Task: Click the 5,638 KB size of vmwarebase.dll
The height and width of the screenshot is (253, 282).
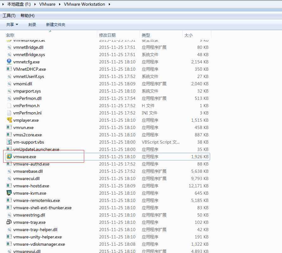Action: [x=200, y=171]
